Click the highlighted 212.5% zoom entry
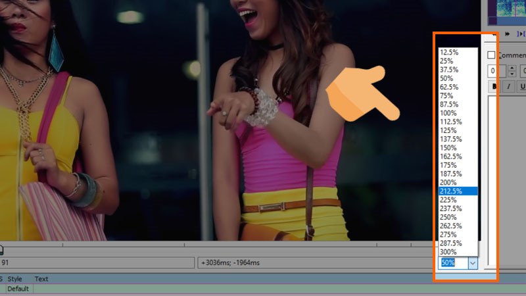526x296 pixels. coord(458,191)
